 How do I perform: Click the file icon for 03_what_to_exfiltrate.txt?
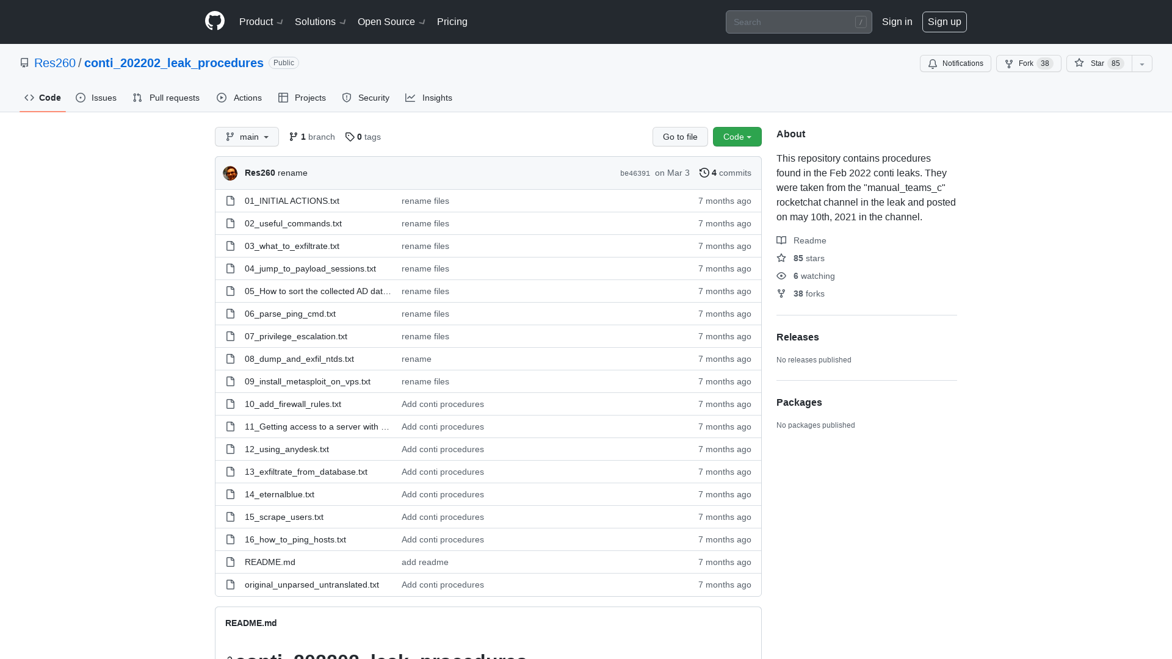coord(230,246)
